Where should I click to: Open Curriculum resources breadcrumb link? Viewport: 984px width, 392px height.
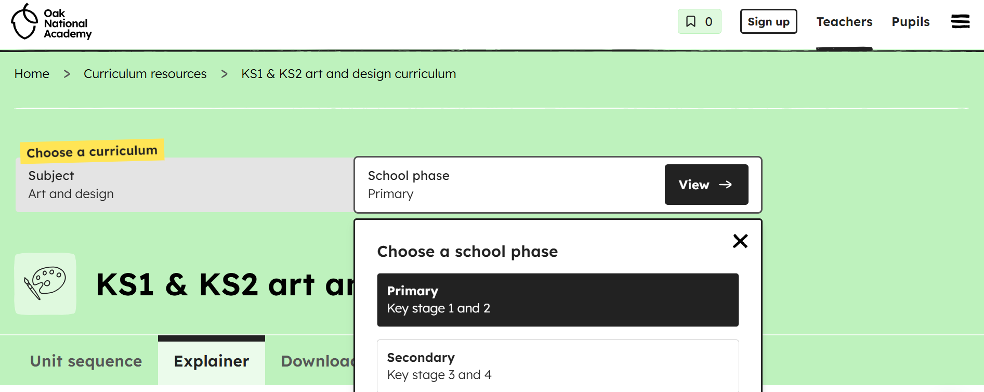145,74
